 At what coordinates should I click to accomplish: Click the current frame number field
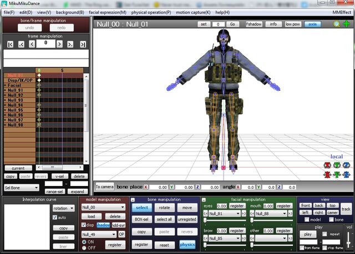tap(45, 43)
